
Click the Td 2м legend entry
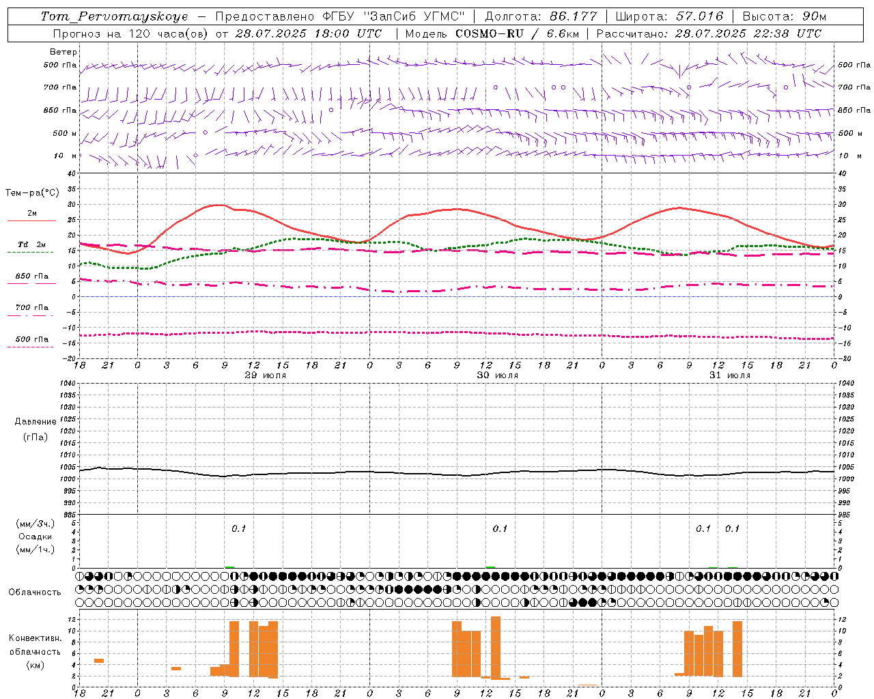coord(32,244)
